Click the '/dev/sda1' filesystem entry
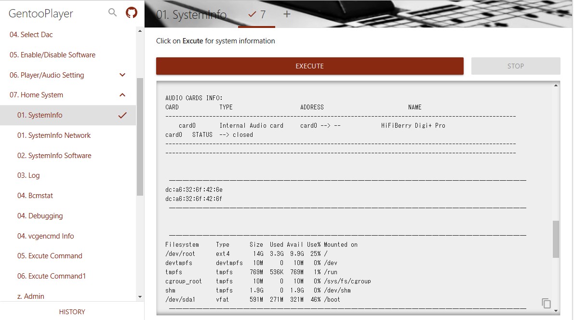Viewport: 574px width, 320px height. click(x=180, y=299)
